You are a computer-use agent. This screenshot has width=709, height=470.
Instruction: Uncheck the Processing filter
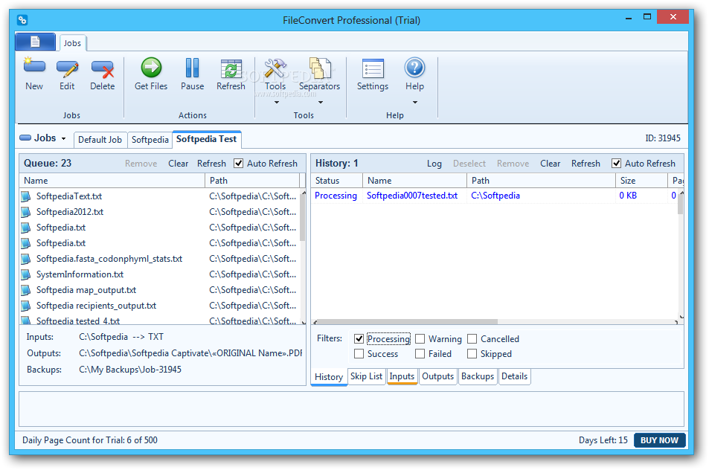359,338
